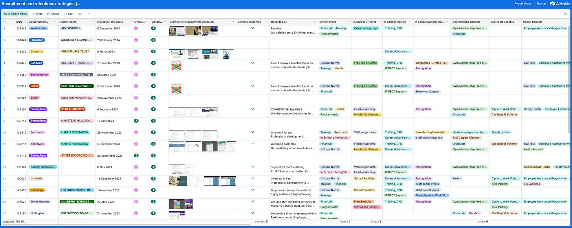
Task: Open first document thumbnail in Coventry row
Action: point(176,54)
